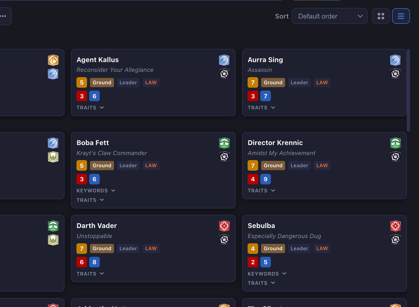419x307 pixels.
Task: Switch to grid view layout
Action: pyautogui.click(x=381, y=16)
